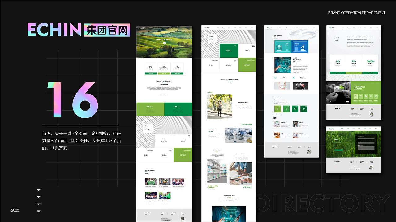Click the more button under About The Company
The image size is (396, 222).
[x=164, y=95]
